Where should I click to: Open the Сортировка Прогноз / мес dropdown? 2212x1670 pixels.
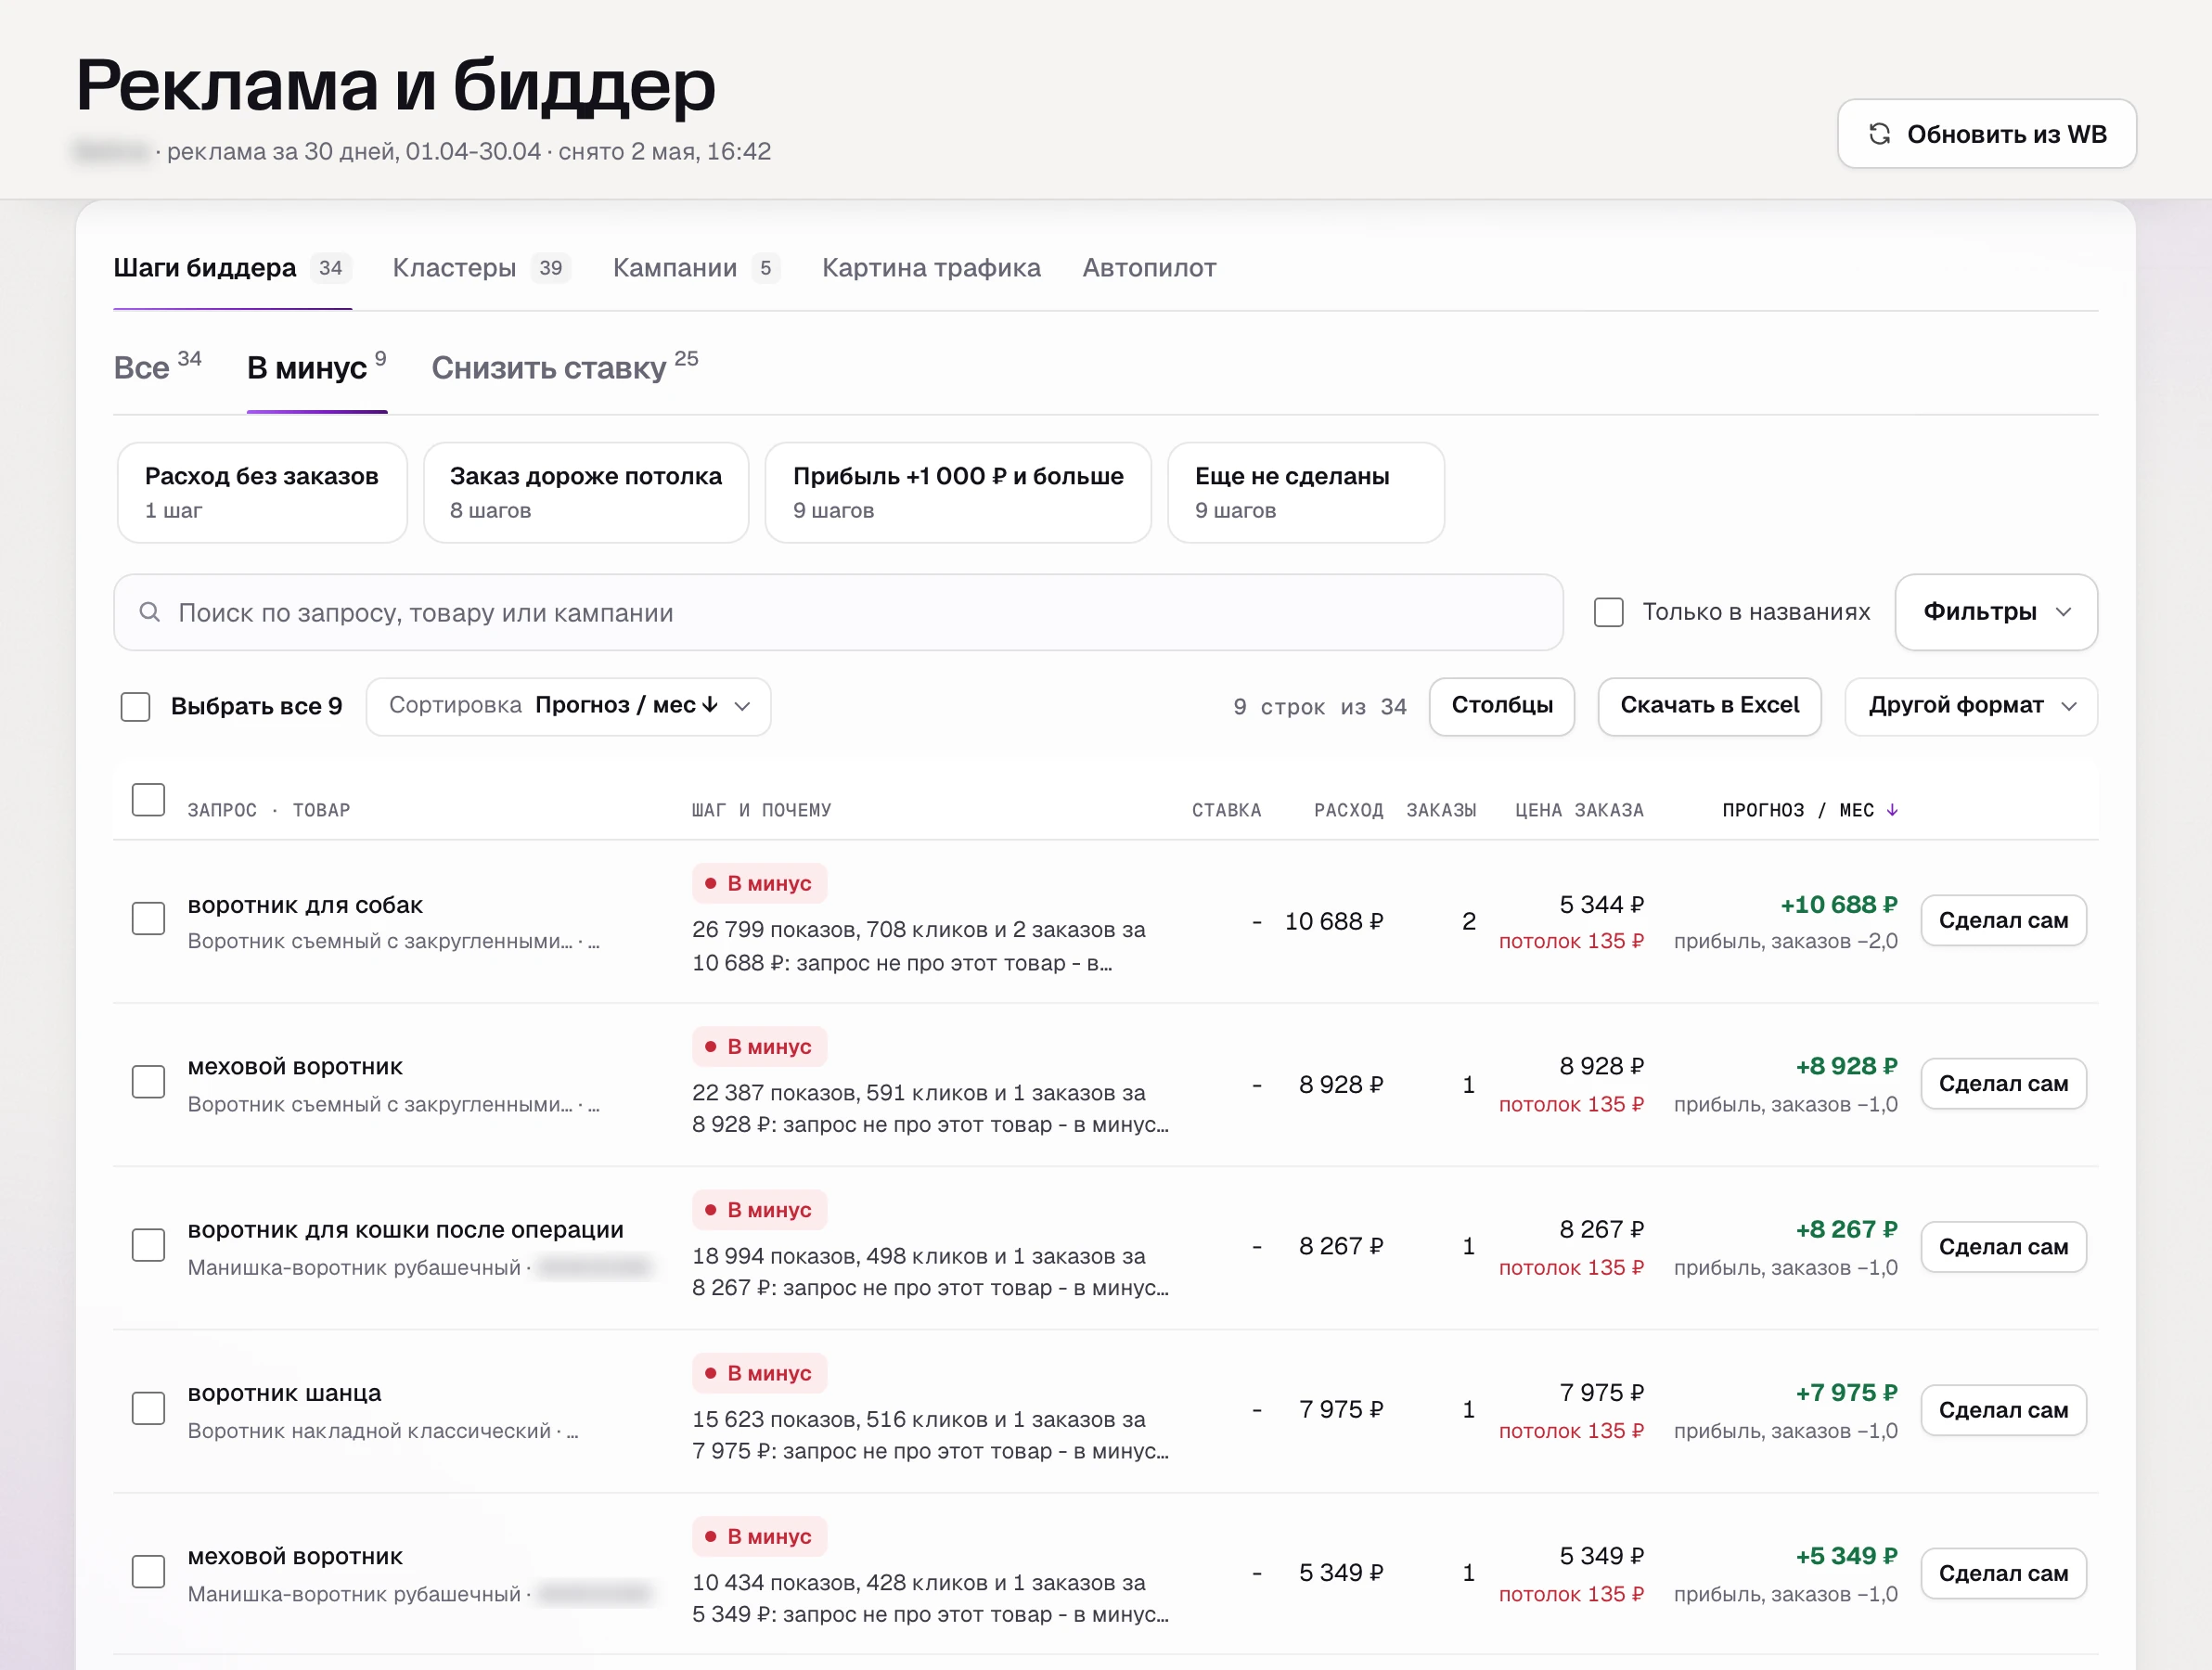(x=568, y=706)
